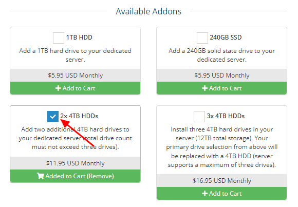Viewport: 298px width, 207px height.
Task: Click the 1TB HDD title label
Action: (x=79, y=37)
